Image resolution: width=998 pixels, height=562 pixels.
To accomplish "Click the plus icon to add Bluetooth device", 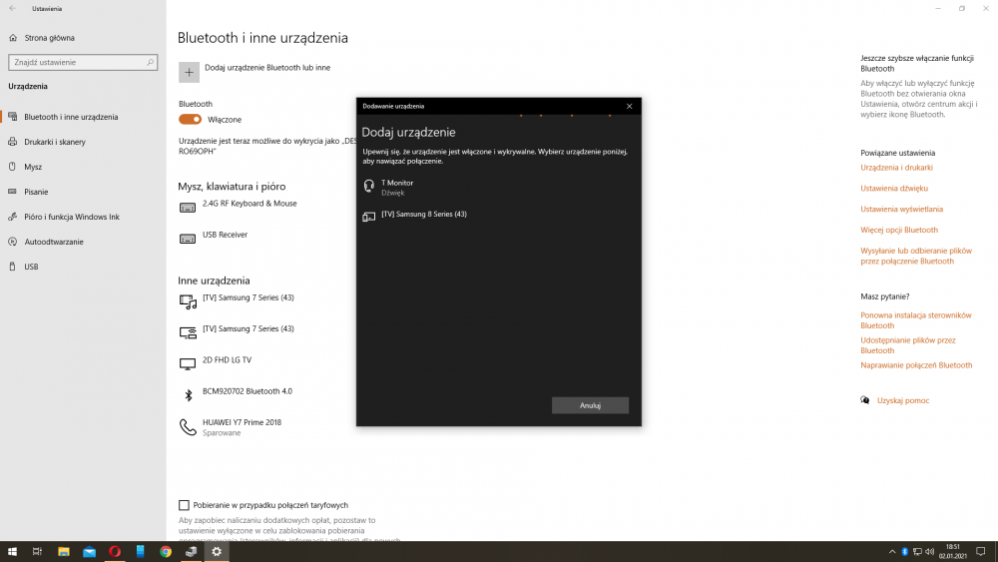I will pos(189,72).
